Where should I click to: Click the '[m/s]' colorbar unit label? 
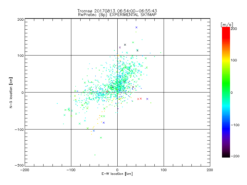coord(227,25)
